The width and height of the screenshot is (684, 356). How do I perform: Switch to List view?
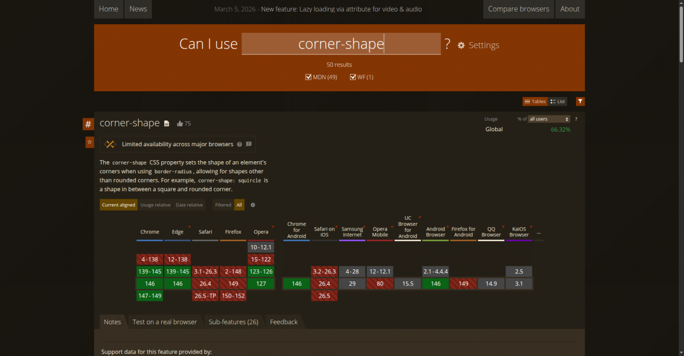(557, 102)
